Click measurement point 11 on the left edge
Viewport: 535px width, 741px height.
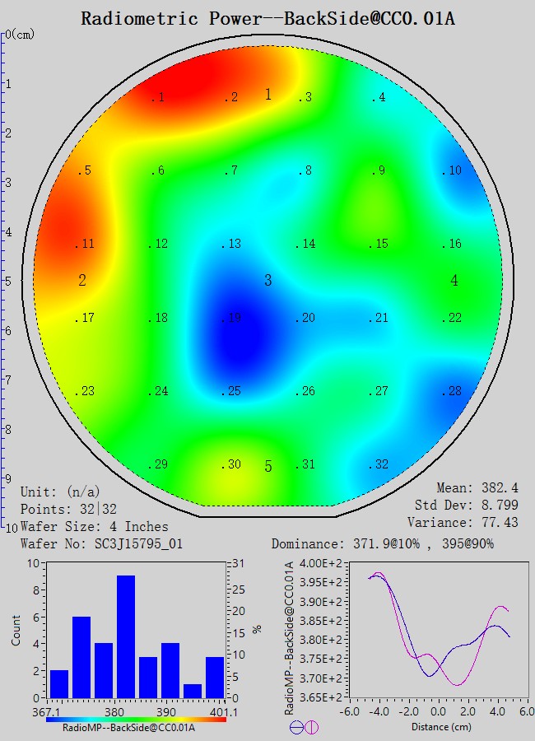pyautogui.click(x=85, y=245)
